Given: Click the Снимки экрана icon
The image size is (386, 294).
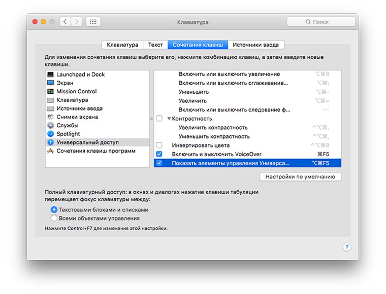Looking at the screenshot, I should [x=50, y=117].
